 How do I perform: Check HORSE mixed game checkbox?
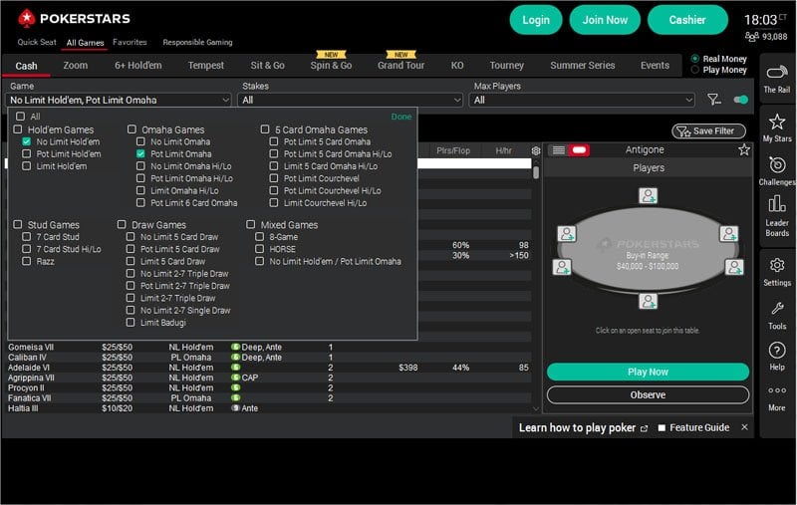pos(260,249)
